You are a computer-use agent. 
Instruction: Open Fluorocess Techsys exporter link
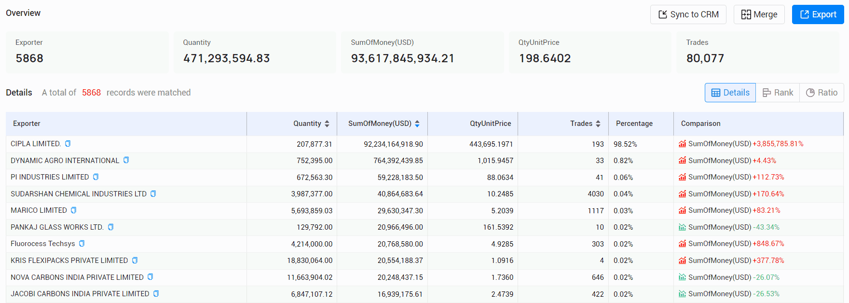click(x=43, y=244)
